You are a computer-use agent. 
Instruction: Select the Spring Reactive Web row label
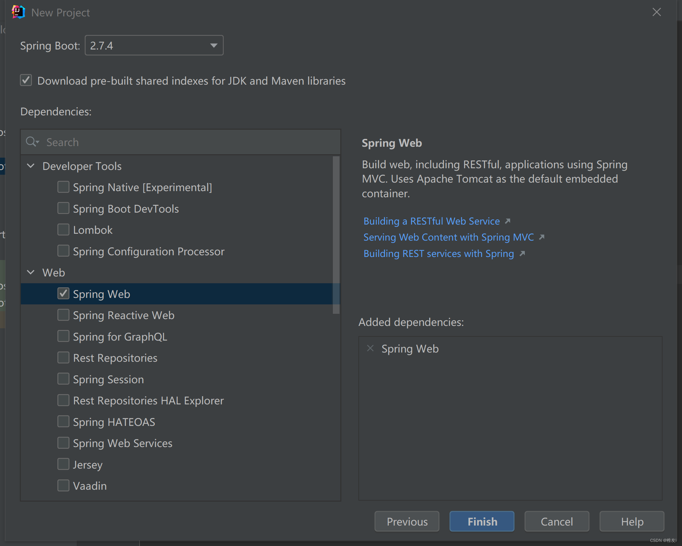(124, 315)
